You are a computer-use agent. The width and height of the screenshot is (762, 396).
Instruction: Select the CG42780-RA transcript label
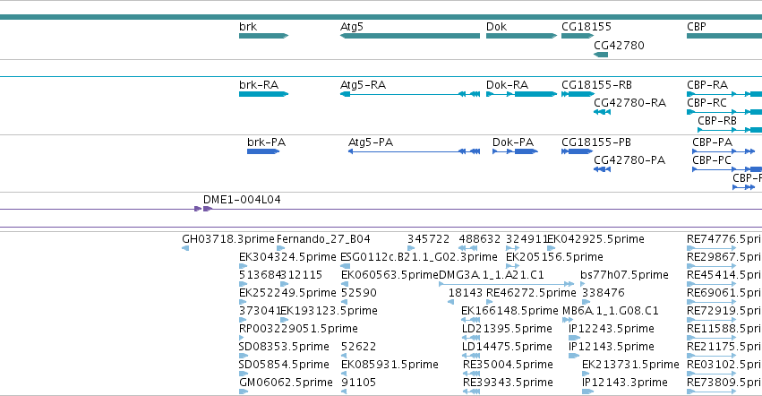629,103
